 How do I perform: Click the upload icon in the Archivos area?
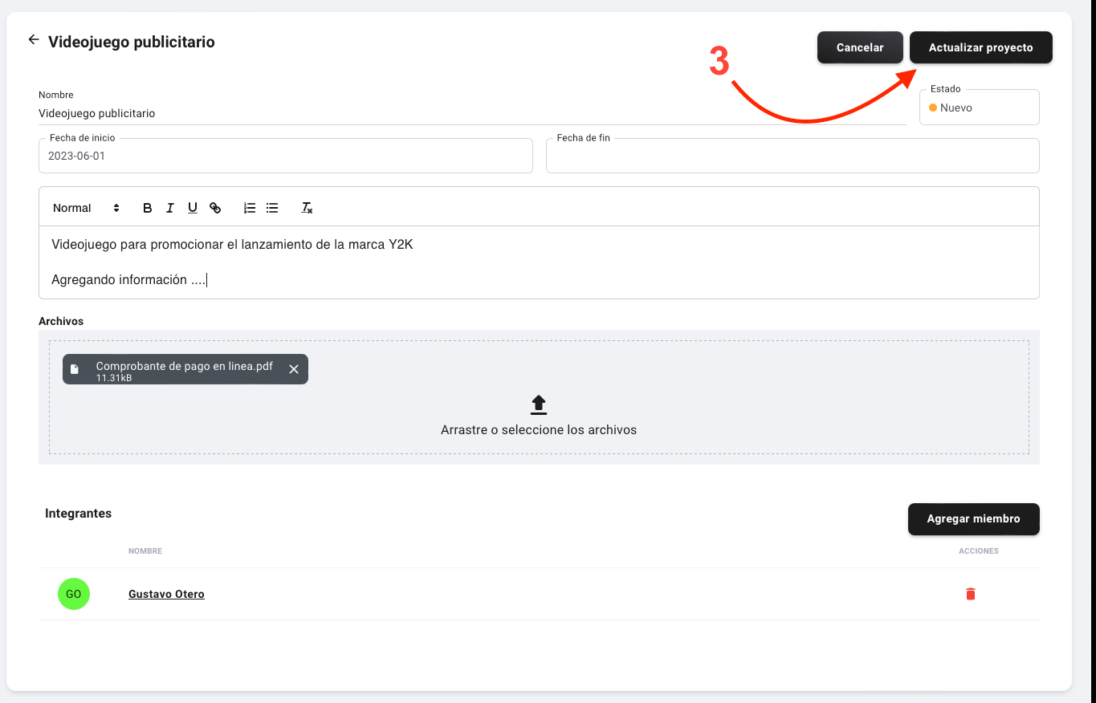[x=539, y=404]
